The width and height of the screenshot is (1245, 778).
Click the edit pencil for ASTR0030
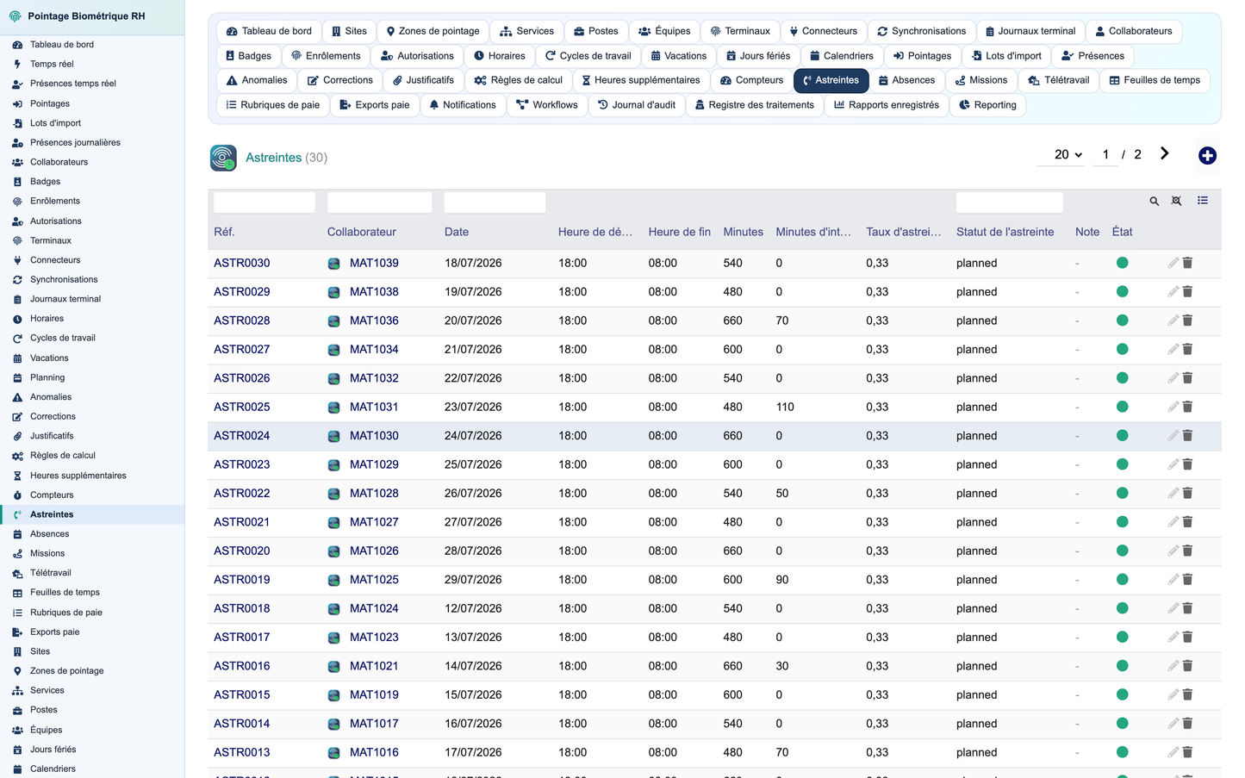(1173, 263)
